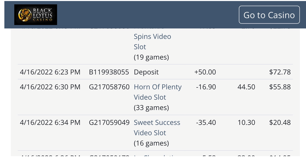
Task: Click the $20.48 balance value
Action: (280, 123)
